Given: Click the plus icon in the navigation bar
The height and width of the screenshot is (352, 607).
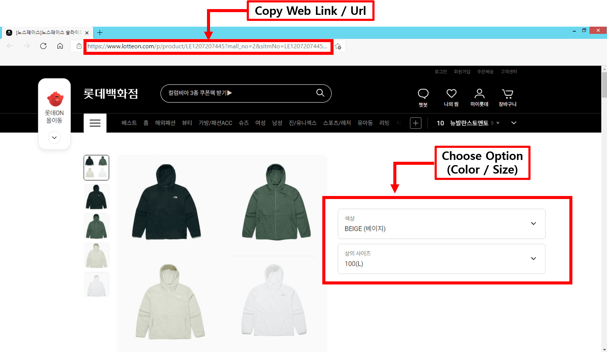Looking at the screenshot, I should [x=415, y=123].
